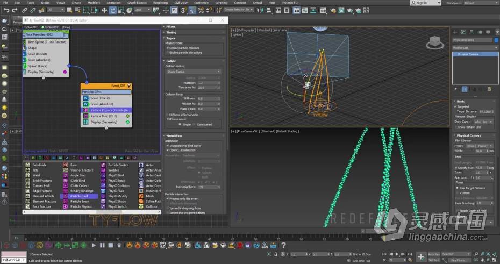The height and width of the screenshot is (264, 500).
Task: Open the Phoenix FD menu
Action: (x=290, y=3)
